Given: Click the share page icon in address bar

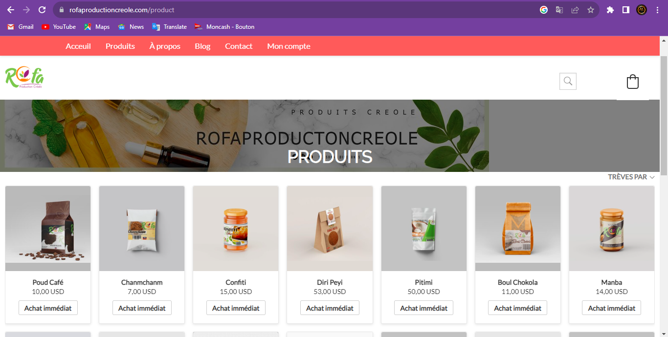Looking at the screenshot, I should tap(575, 10).
